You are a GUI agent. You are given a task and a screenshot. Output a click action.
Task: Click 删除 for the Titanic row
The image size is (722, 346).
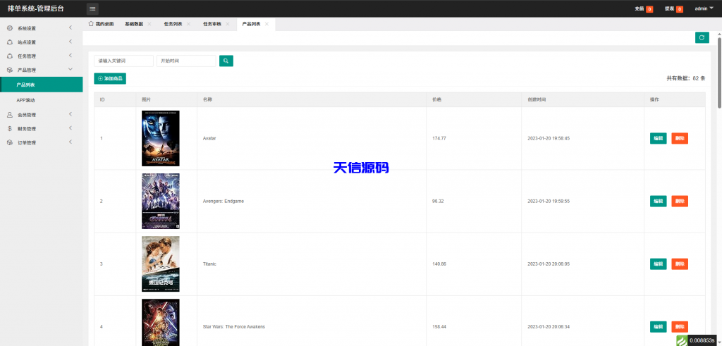click(680, 264)
